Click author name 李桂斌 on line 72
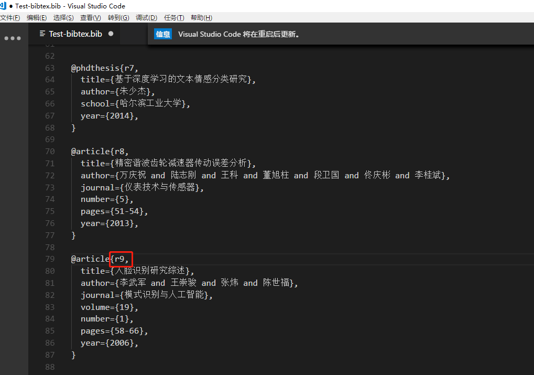 pyautogui.click(x=428, y=175)
